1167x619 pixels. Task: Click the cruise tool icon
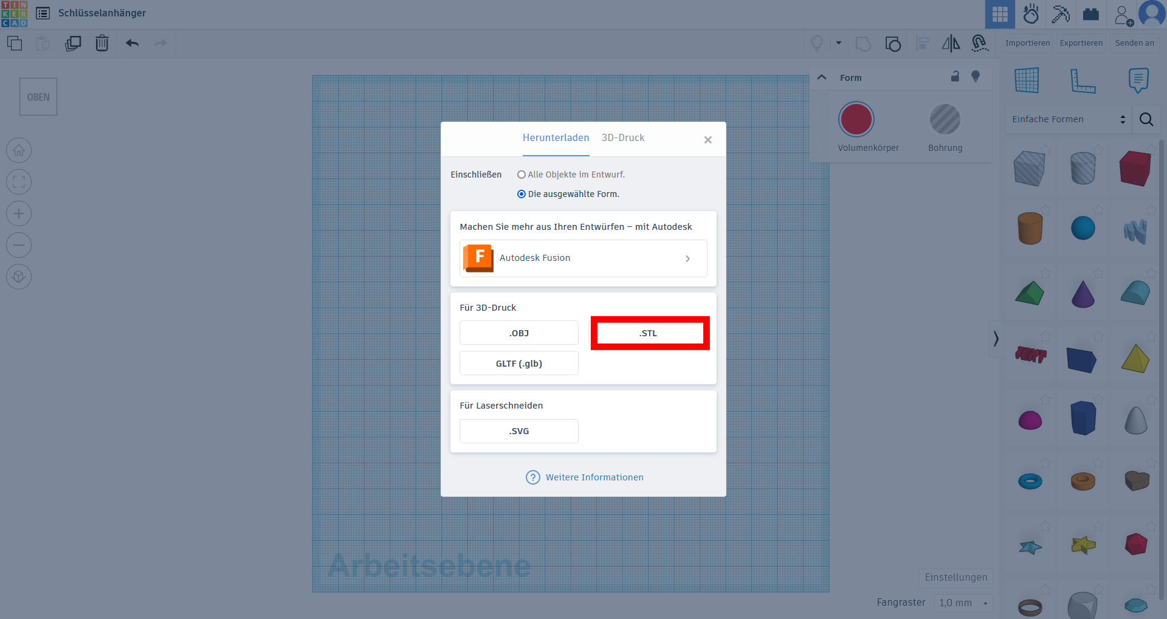(979, 43)
